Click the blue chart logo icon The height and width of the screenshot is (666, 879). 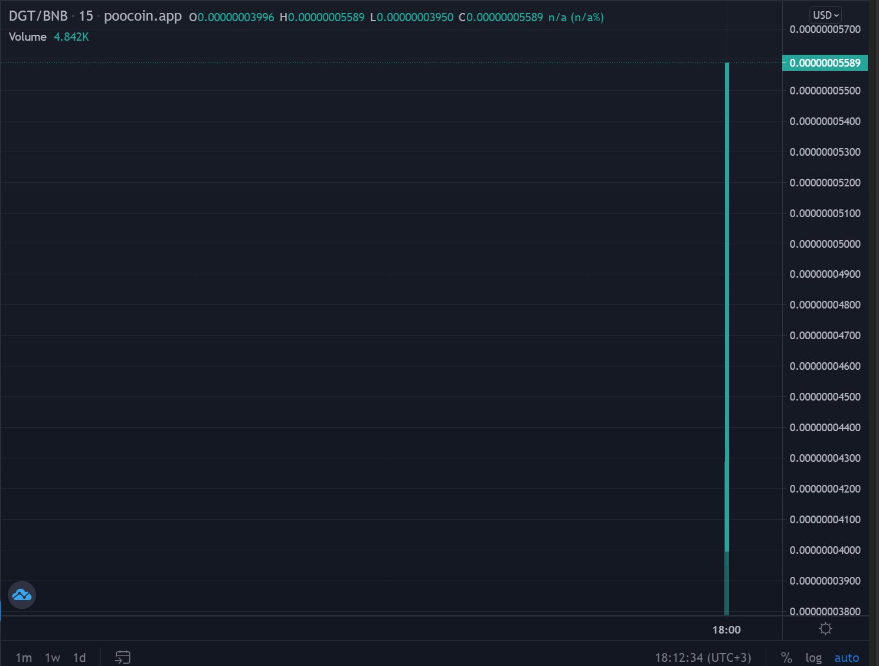click(x=22, y=595)
